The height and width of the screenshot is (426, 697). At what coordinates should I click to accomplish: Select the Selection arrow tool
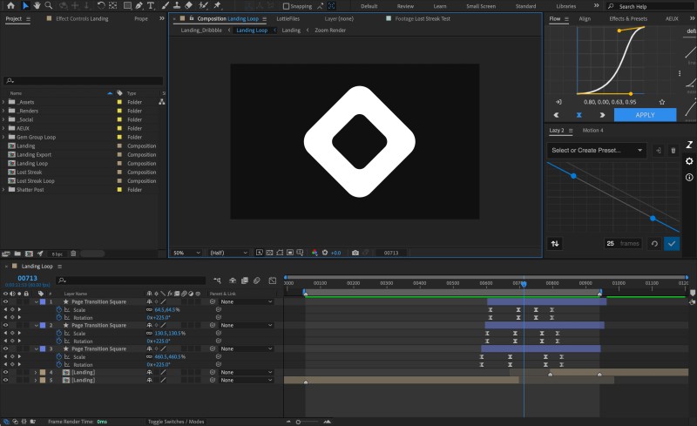click(x=25, y=6)
